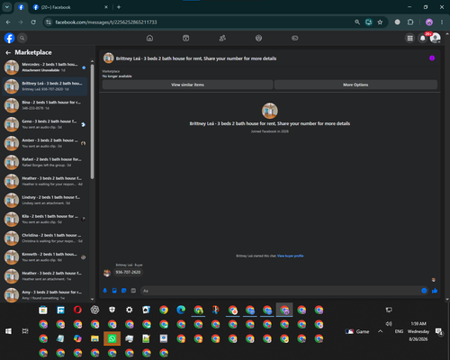
Task: Open the Video tab icon in top navigation
Action: pos(186,38)
